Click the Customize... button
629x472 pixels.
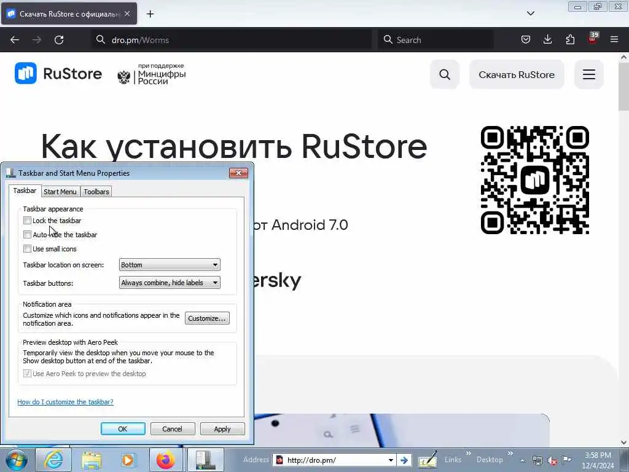pos(207,318)
